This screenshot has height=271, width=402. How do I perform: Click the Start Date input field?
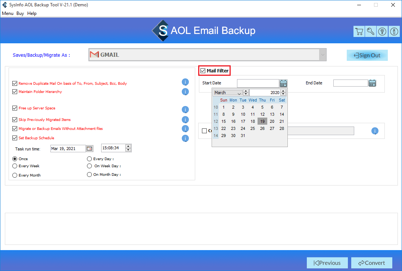[x=258, y=83]
